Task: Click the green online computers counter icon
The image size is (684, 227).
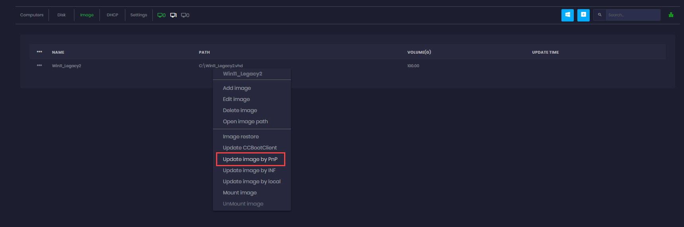Action: coord(161,15)
